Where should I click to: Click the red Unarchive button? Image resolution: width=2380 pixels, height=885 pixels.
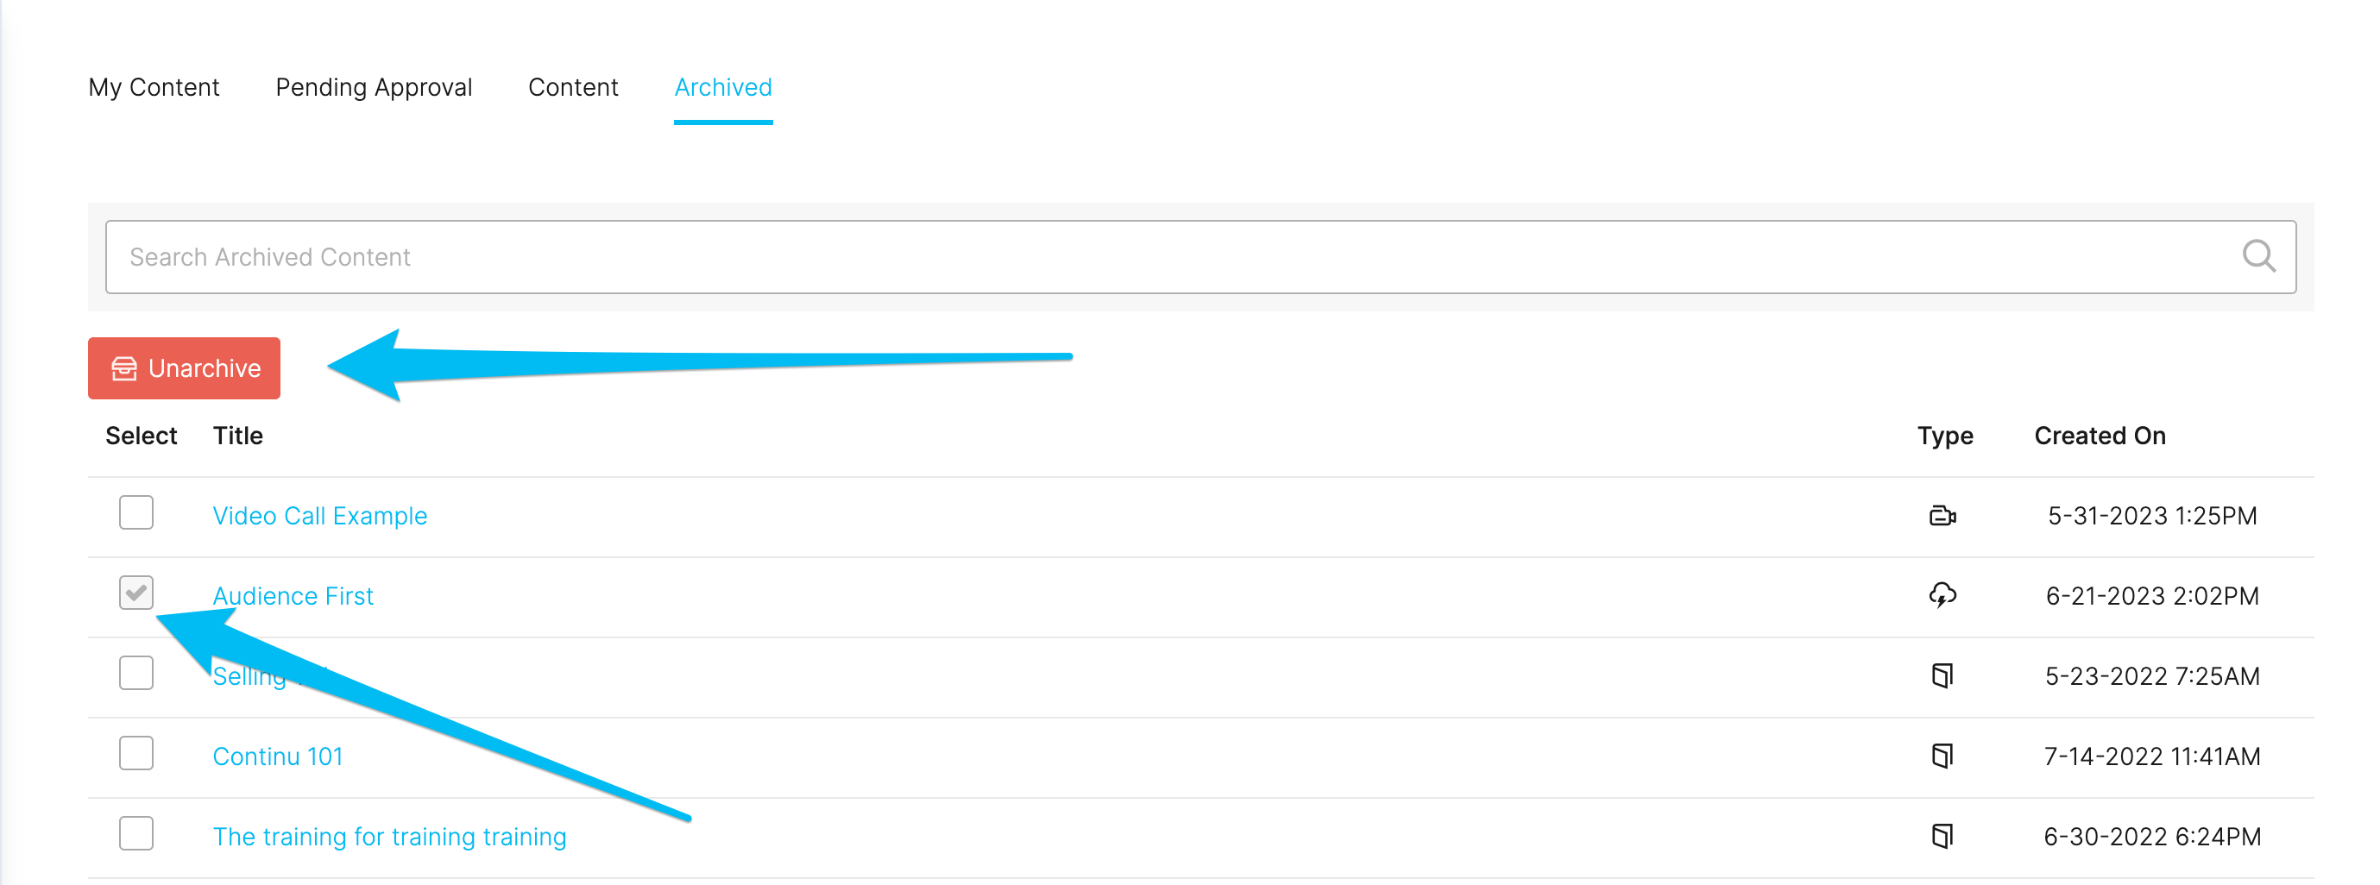tap(184, 367)
